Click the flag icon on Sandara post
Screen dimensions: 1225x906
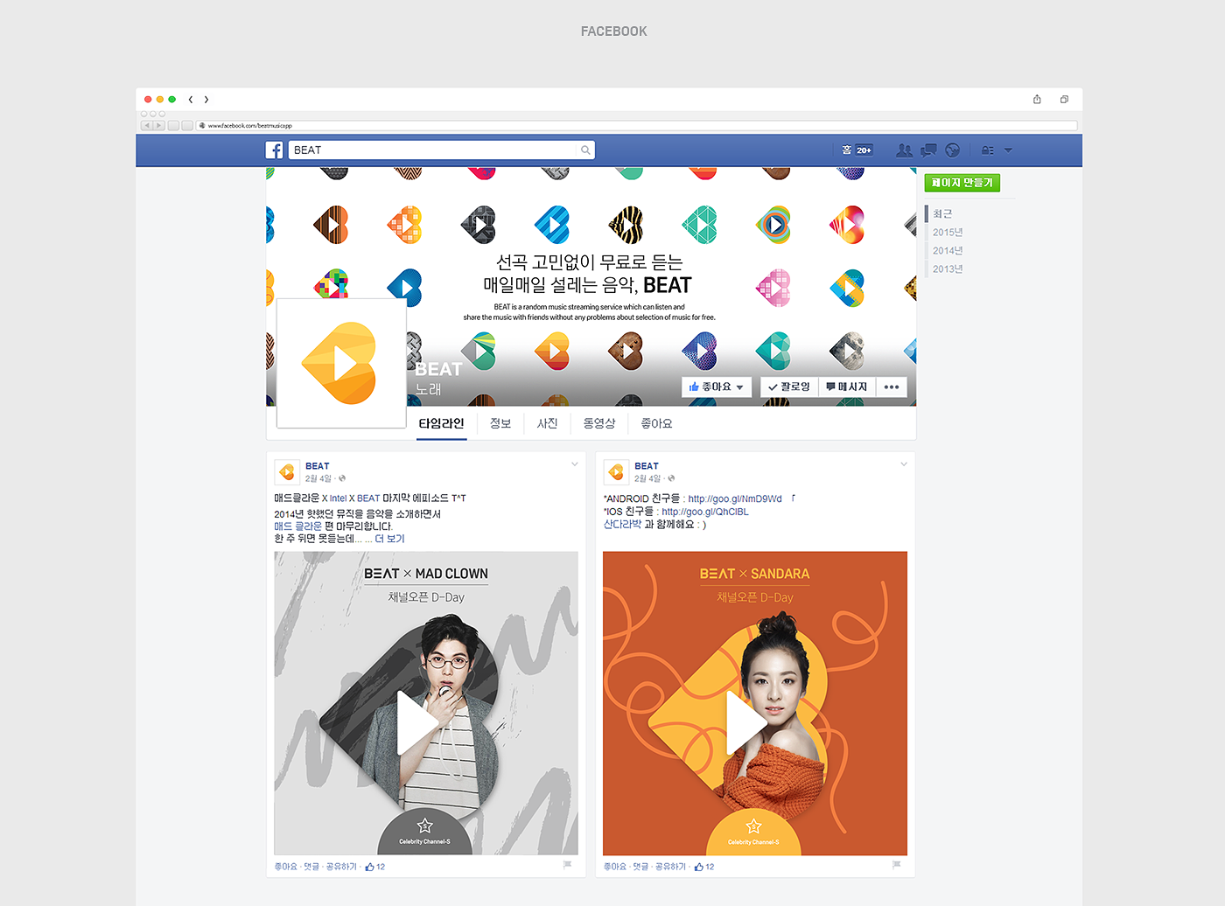(896, 865)
